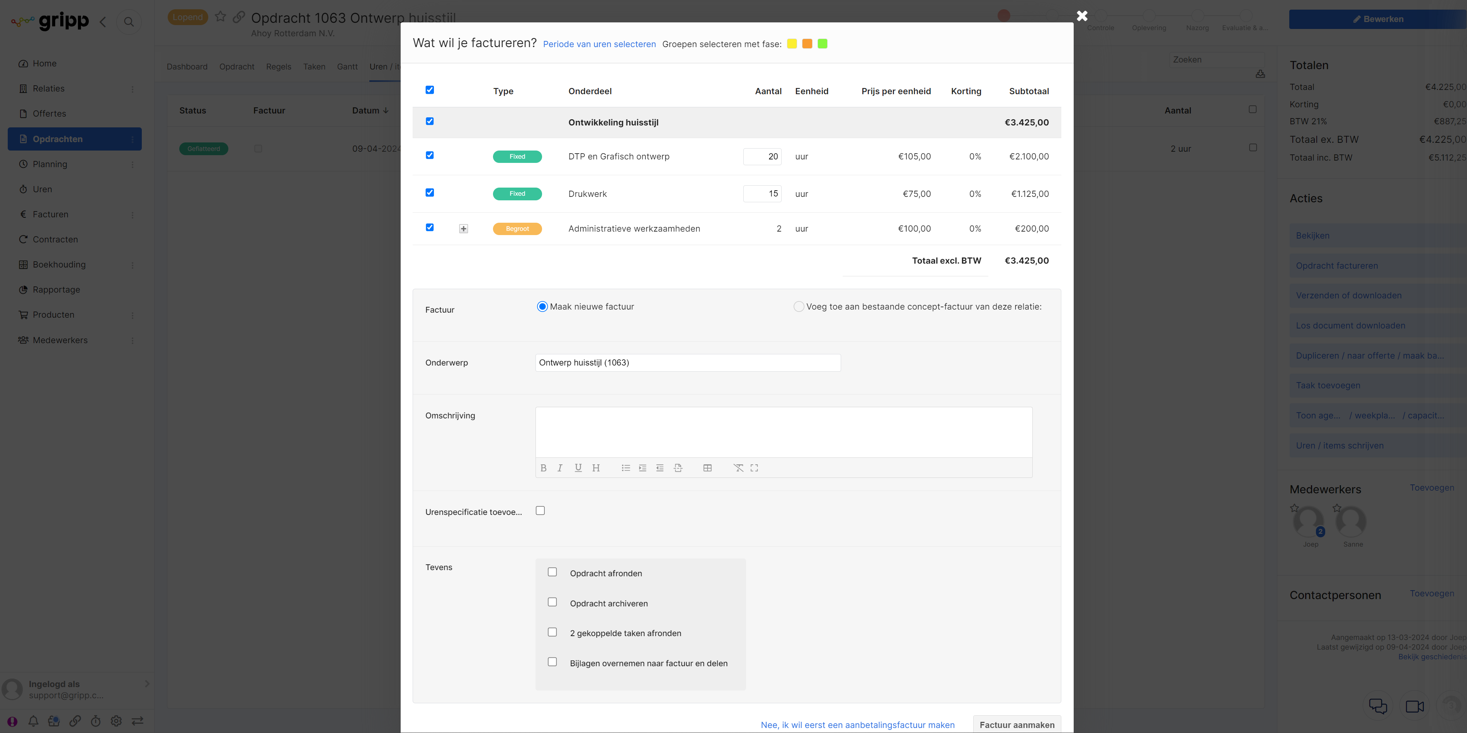Viewport: 1467px width, 733px height.
Task: Apply italic formatting in Omschrijving editor
Action: pos(560,468)
